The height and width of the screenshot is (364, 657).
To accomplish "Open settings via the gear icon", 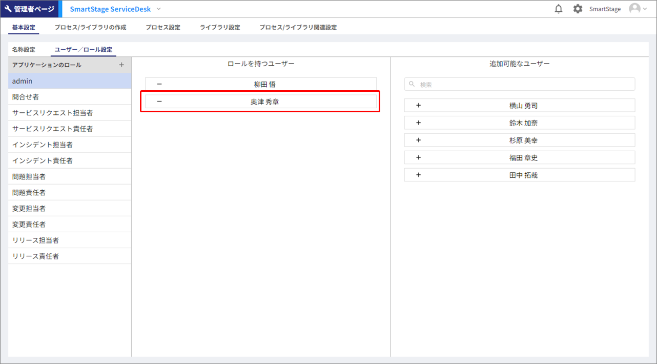I will tap(578, 9).
